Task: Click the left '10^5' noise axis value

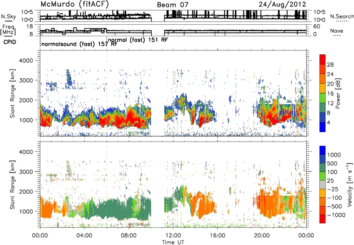Action: pos(27,12)
